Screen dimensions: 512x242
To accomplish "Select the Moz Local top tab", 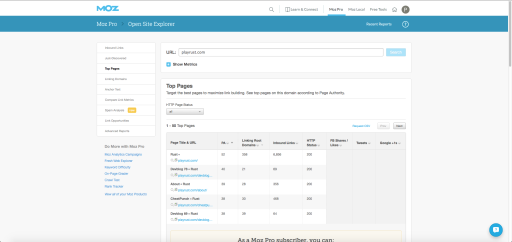I will click(x=356, y=9).
